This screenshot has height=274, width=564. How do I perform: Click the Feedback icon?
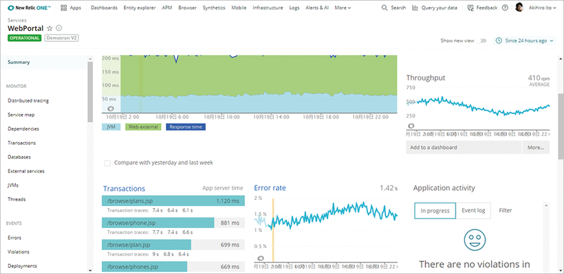(470, 8)
